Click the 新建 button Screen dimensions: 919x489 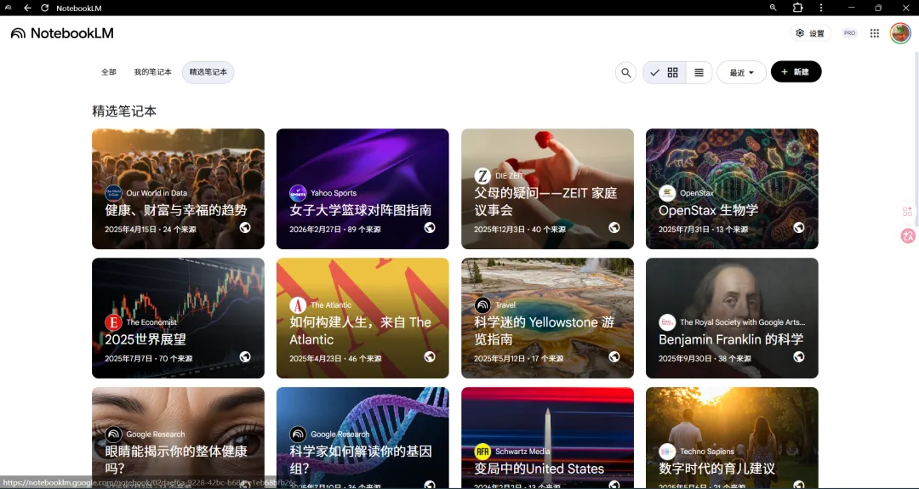(796, 71)
